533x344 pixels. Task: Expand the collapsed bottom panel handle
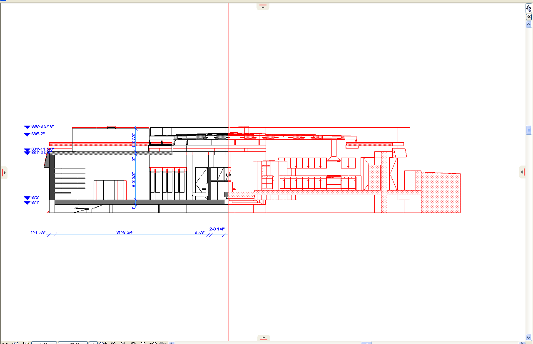[263, 338]
